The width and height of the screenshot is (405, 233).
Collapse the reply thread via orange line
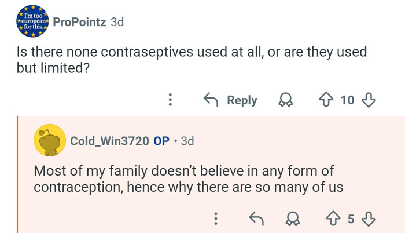18,174
